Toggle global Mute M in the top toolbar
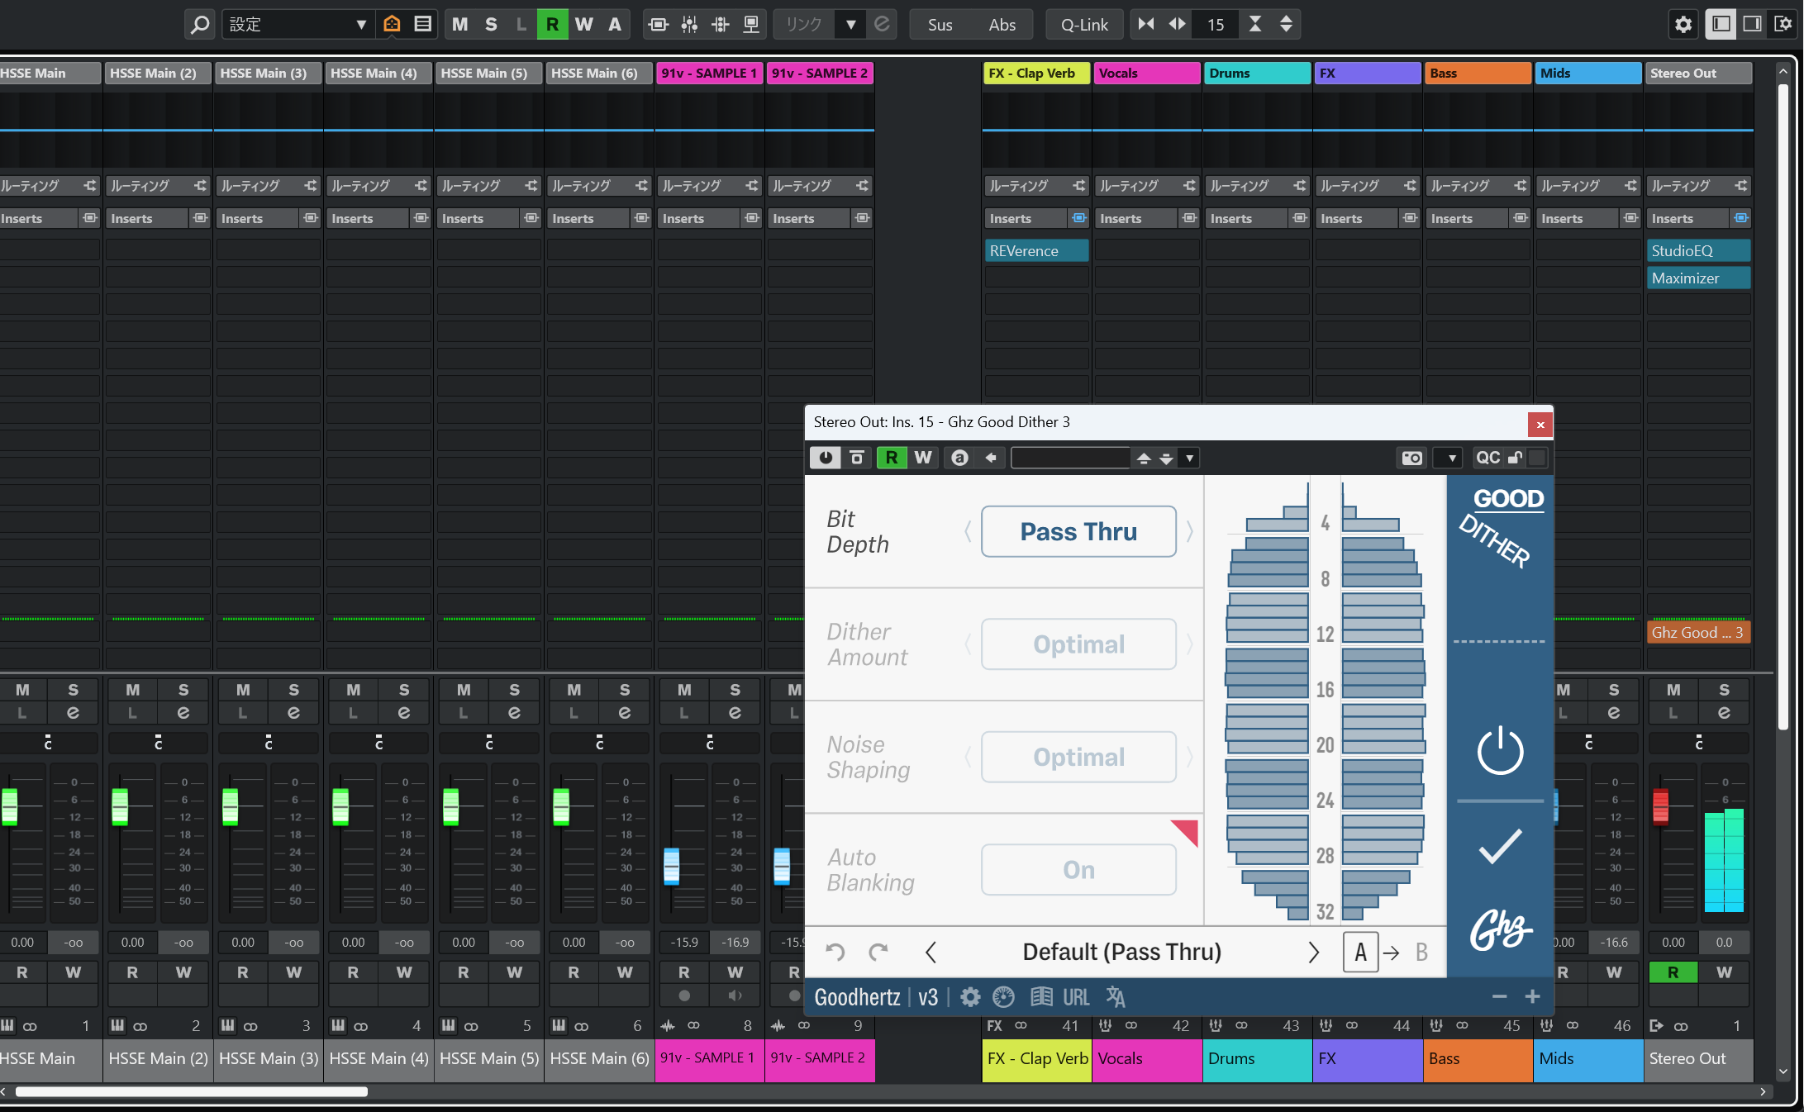 (460, 25)
